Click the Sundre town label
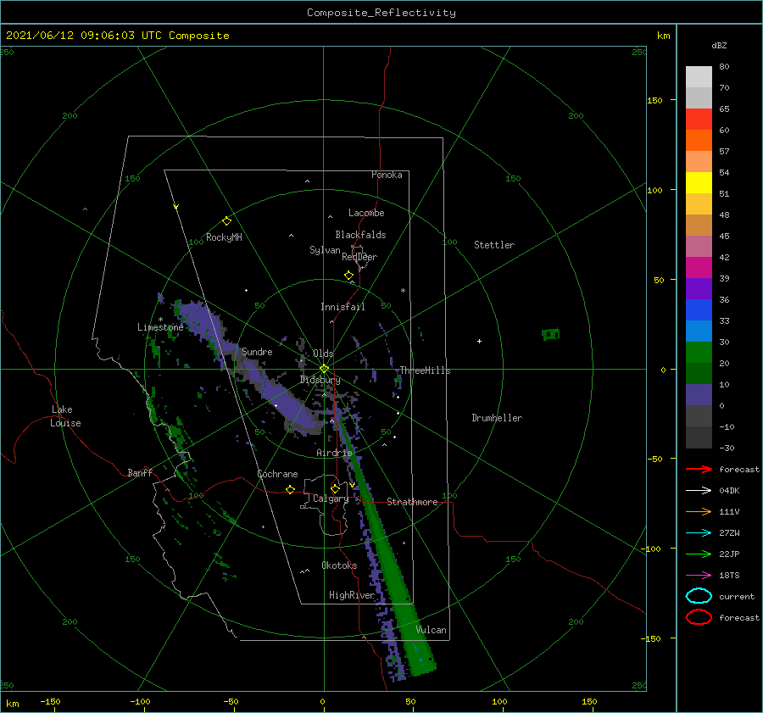Viewport: 763px width, 713px height. pyautogui.click(x=257, y=351)
